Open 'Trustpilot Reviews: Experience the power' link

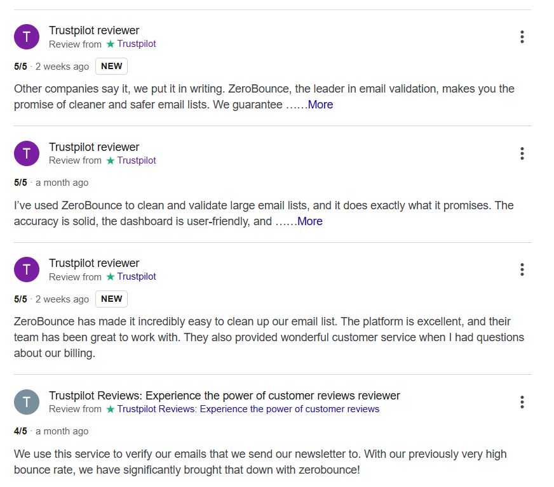click(x=248, y=409)
